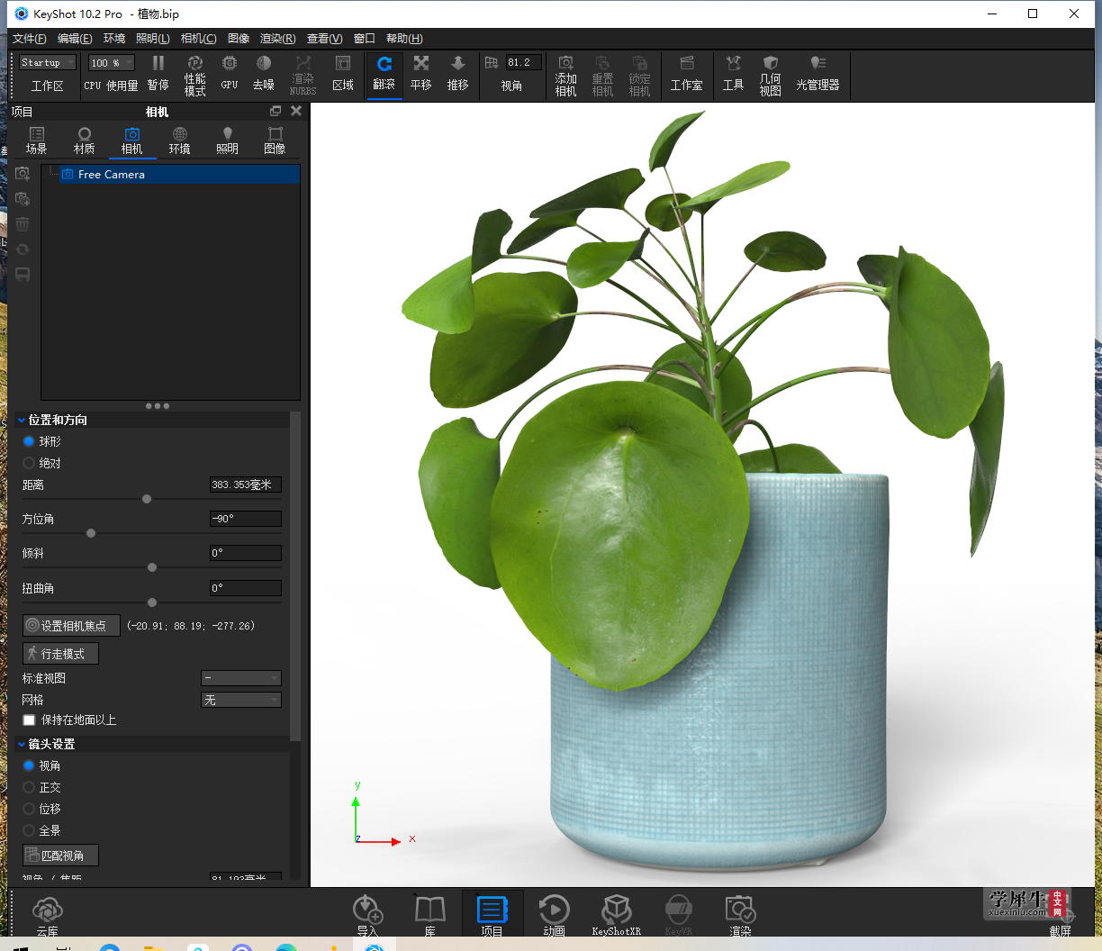This screenshot has width=1102, height=951.
Task: Open the 几何视图 geometry view
Action: tap(770, 75)
